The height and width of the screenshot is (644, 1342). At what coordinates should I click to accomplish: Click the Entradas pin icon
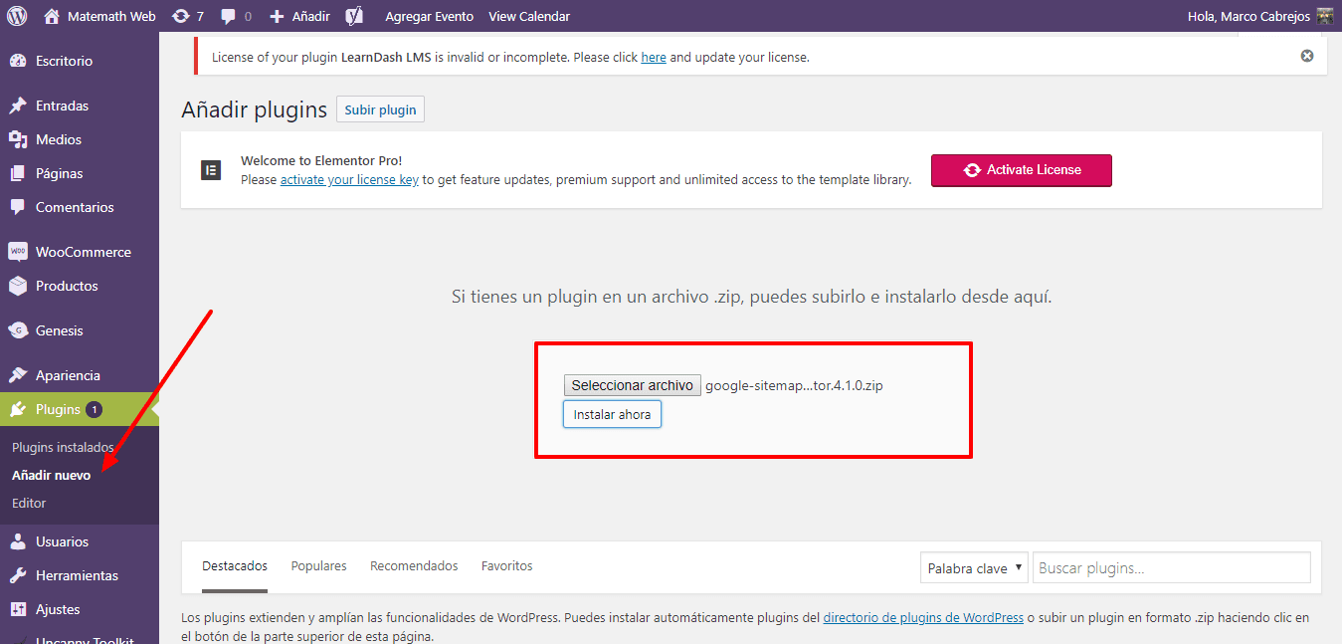pyautogui.click(x=18, y=106)
